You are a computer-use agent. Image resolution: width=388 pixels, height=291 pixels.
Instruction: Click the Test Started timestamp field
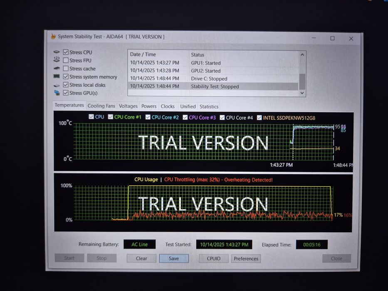[224, 245]
